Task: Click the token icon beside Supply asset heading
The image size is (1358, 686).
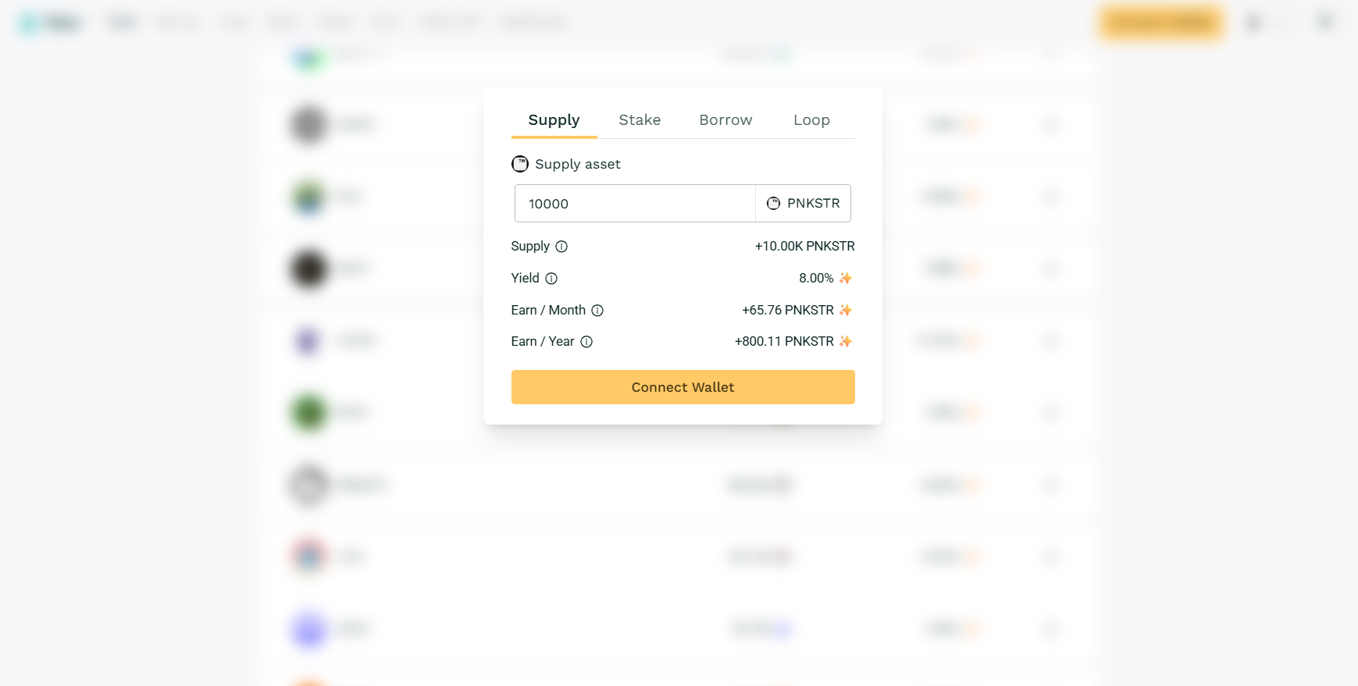Action: 520,164
